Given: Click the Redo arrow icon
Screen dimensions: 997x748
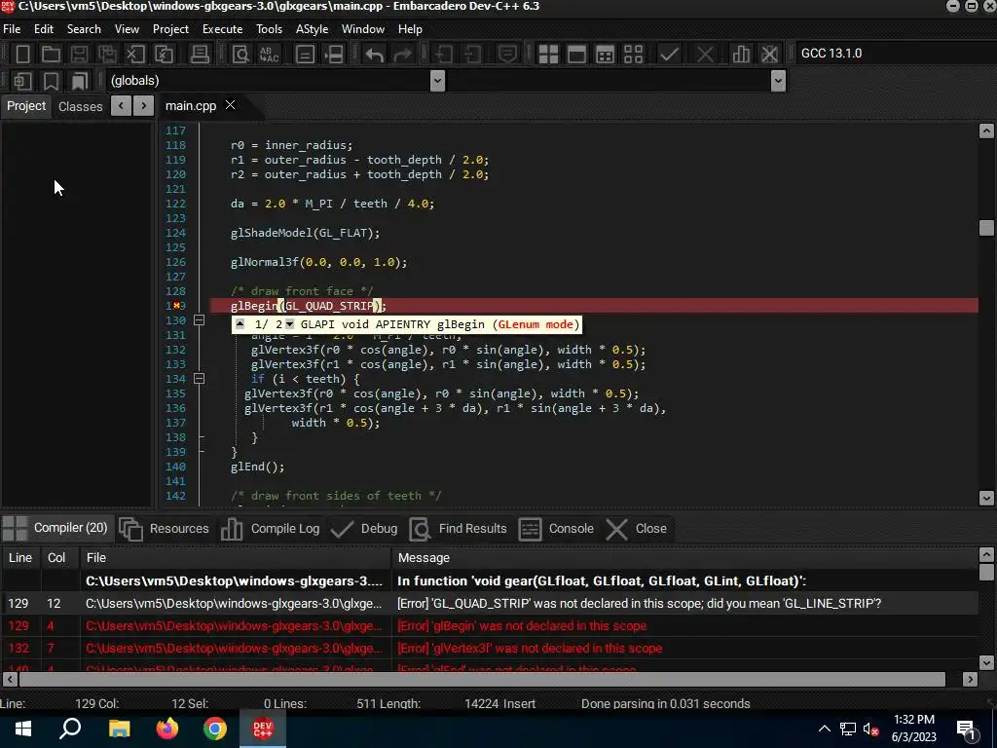Looking at the screenshot, I should pyautogui.click(x=402, y=55).
